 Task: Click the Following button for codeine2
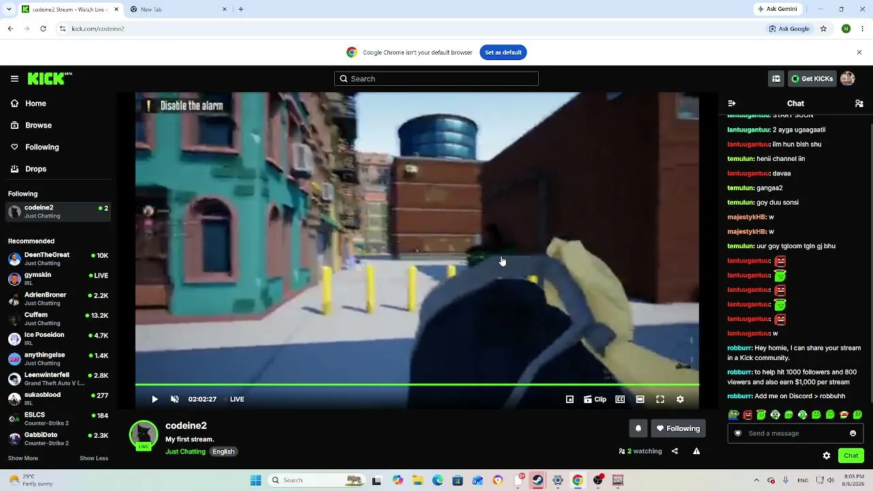click(678, 428)
